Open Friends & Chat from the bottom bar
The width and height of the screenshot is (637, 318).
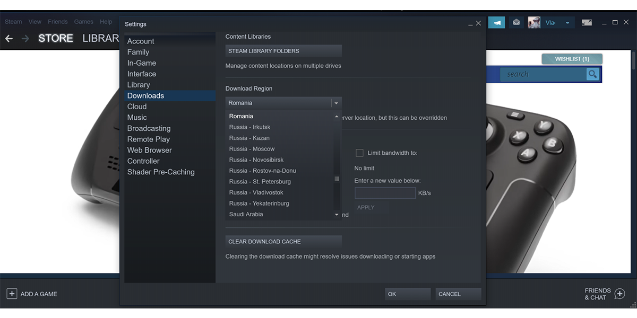604,294
